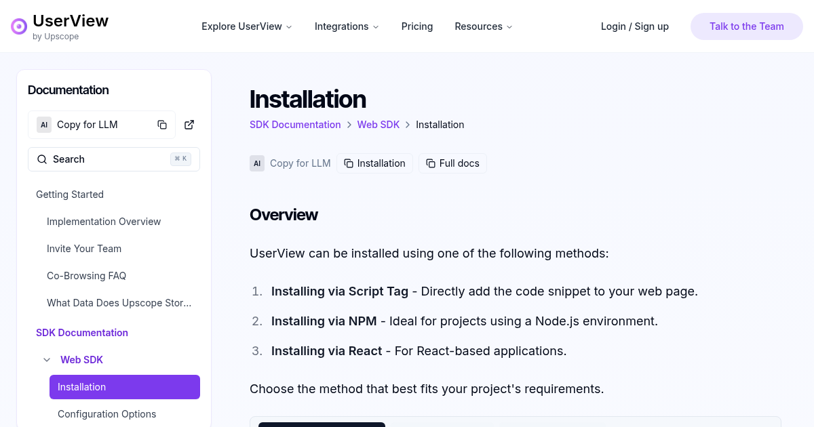Click Login / Sign up link
The height and width of the screenshot is (427, 814).
(x=635, y=26)
